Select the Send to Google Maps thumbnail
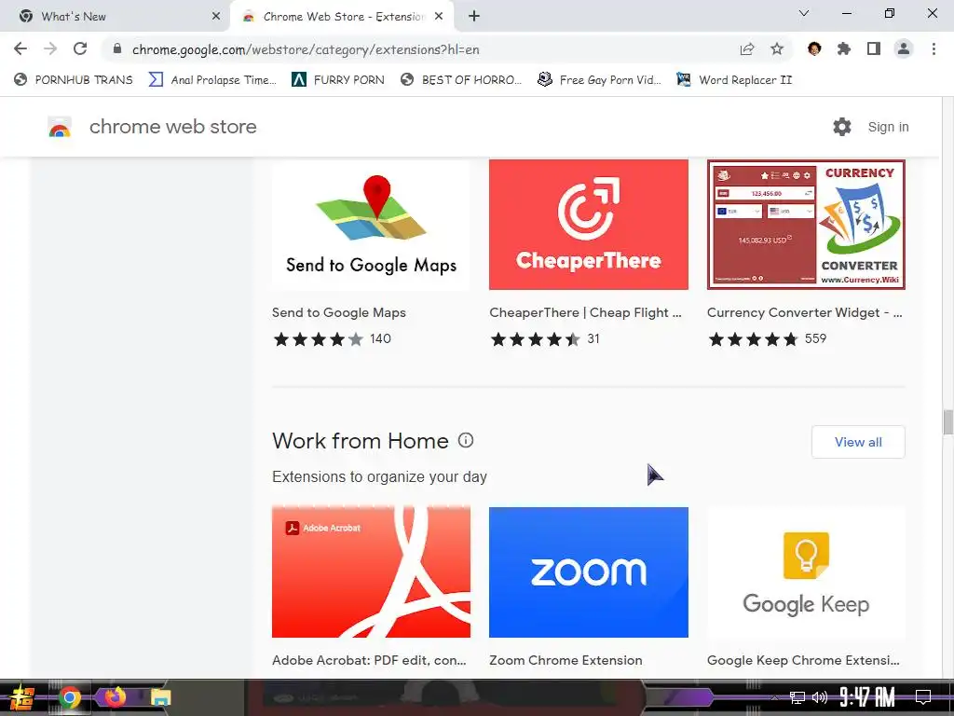954x716 pixels. [371, 225]
